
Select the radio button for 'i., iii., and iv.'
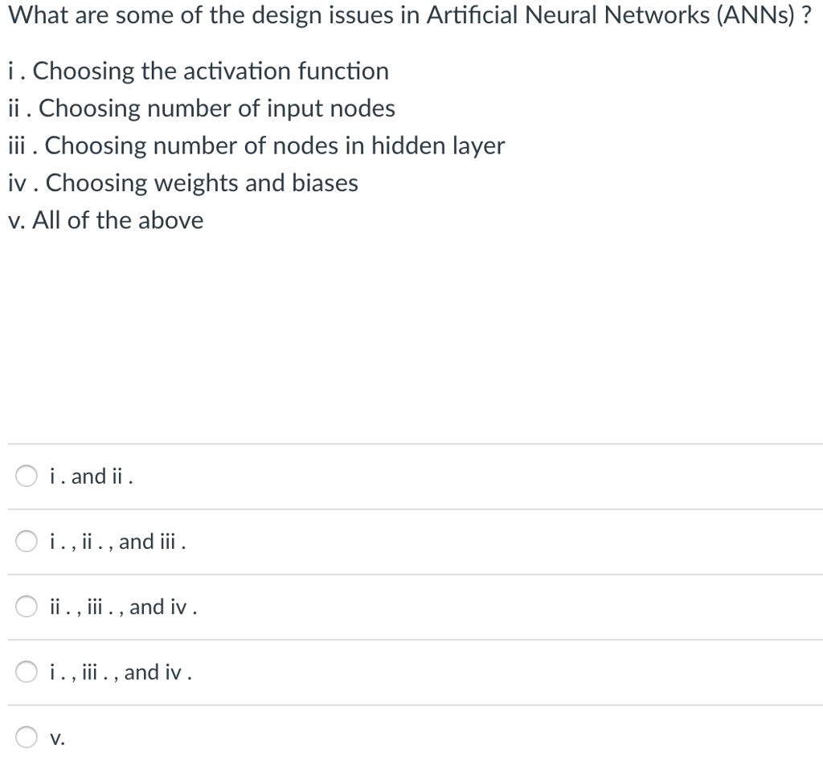25,673
